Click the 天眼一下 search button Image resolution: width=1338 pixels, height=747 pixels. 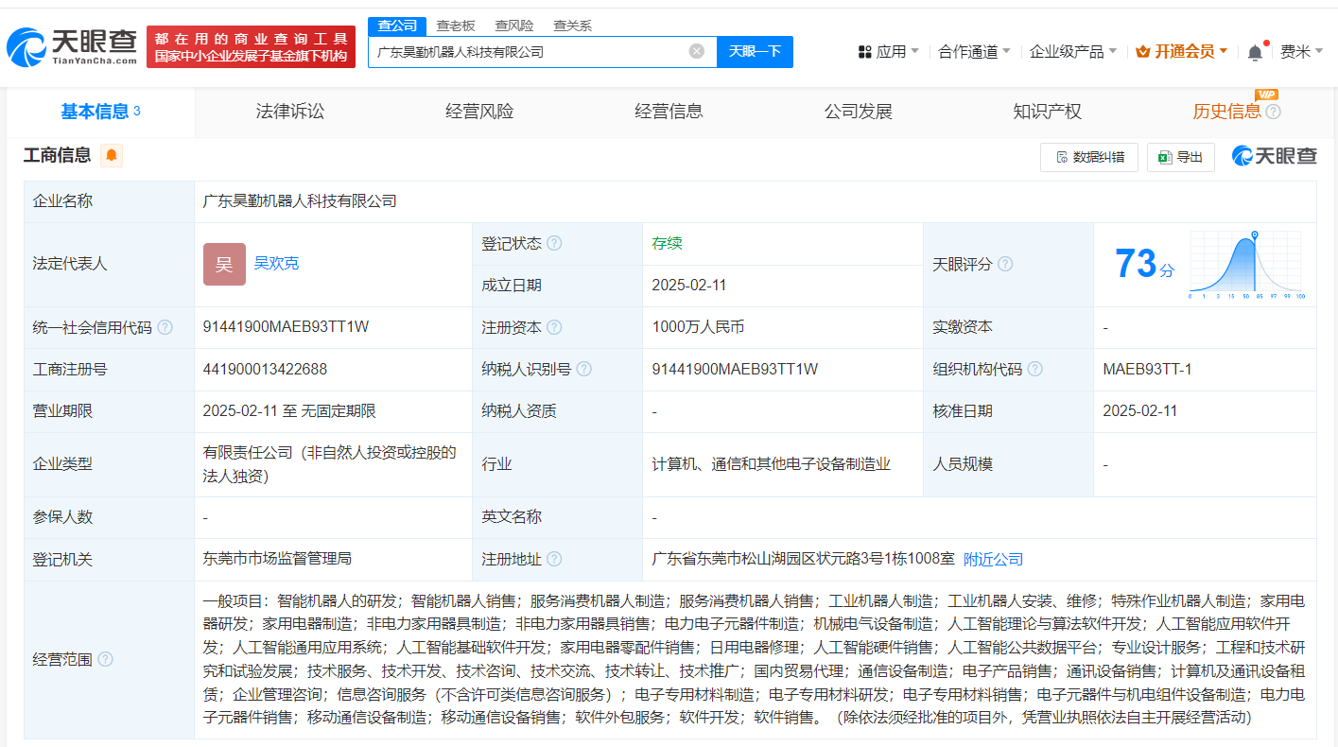755,51
